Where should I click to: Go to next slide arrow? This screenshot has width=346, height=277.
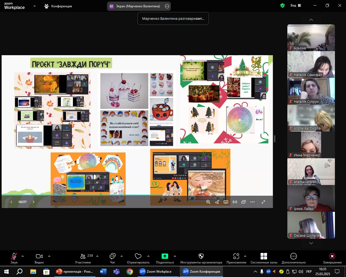(x=34, y=202)
